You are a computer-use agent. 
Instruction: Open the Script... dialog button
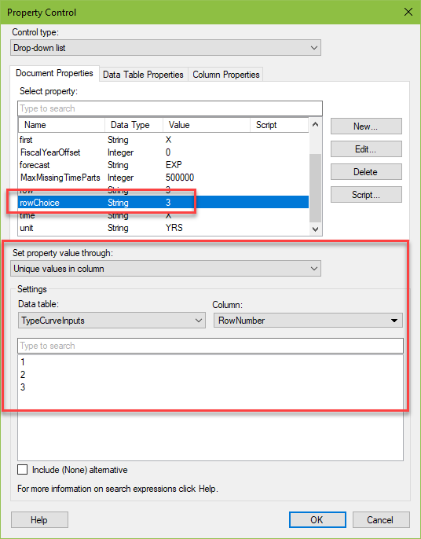(366, 195)
